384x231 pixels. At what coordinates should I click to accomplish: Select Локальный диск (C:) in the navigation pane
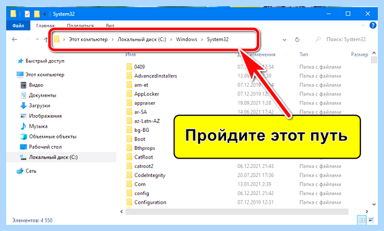pyautogui.click(x=53, y=157)
